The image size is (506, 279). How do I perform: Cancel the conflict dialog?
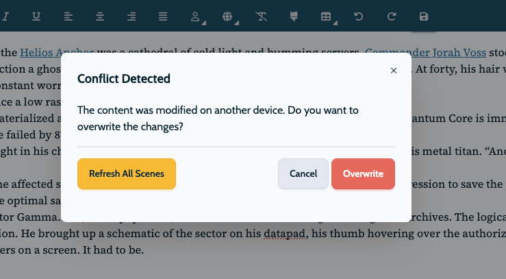[x=303, y=173]
